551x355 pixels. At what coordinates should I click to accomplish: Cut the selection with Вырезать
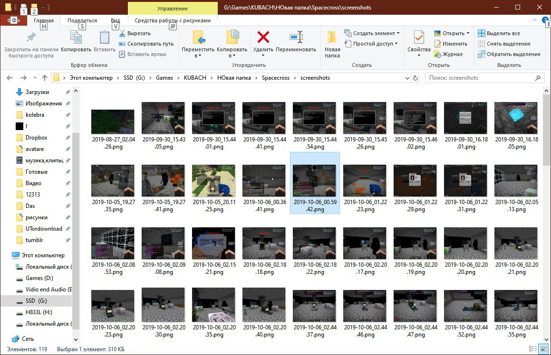click(135, 33)
